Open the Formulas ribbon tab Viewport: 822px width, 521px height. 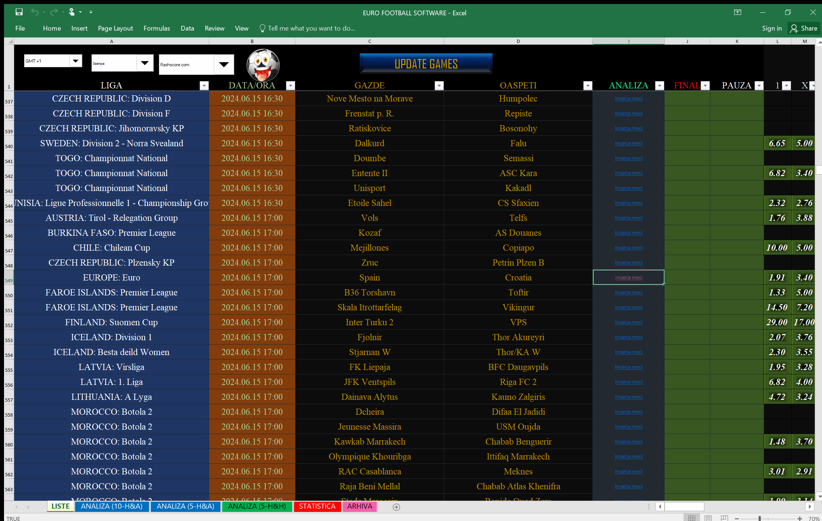tap(157, 28)
